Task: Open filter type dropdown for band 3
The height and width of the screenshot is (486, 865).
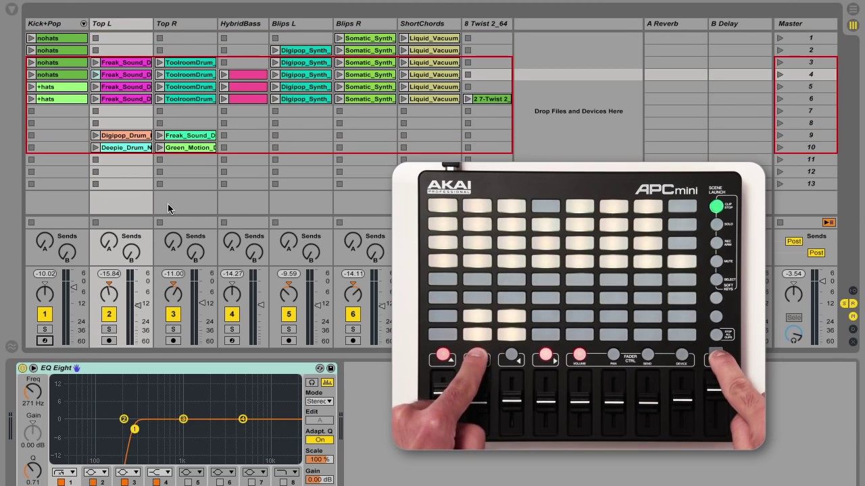Action: [127, 472]
